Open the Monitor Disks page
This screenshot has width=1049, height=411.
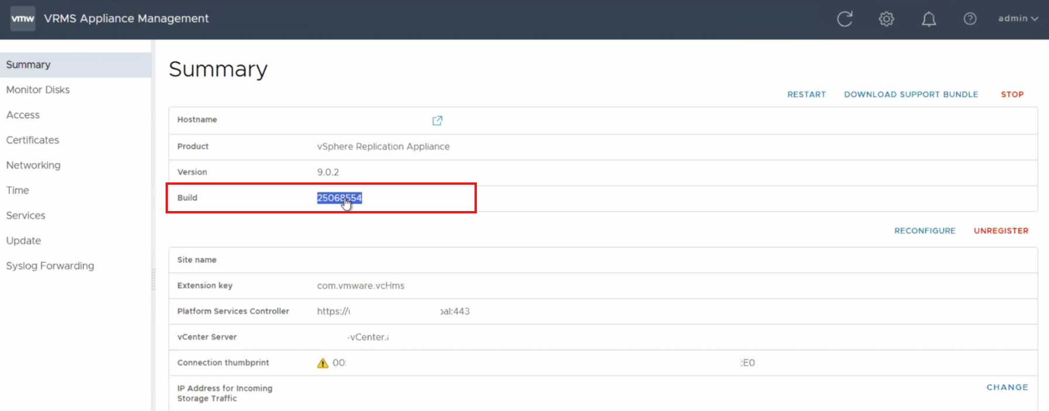[38, 89]
